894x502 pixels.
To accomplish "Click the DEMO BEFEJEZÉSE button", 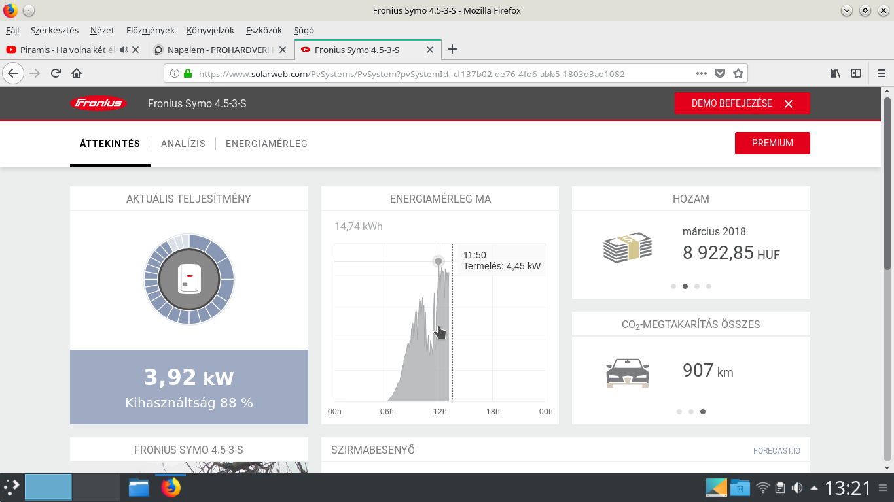I will coord(742,103).
